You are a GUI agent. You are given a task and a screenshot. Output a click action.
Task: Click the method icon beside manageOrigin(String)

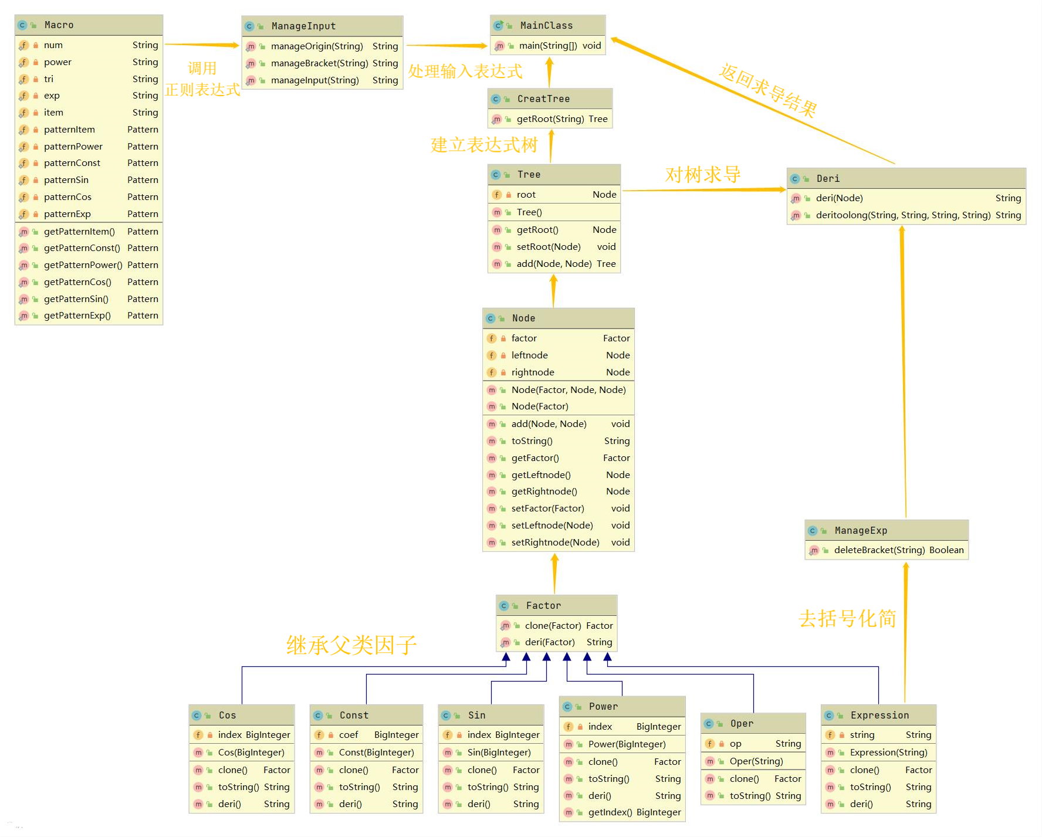(x=251, y=46)
